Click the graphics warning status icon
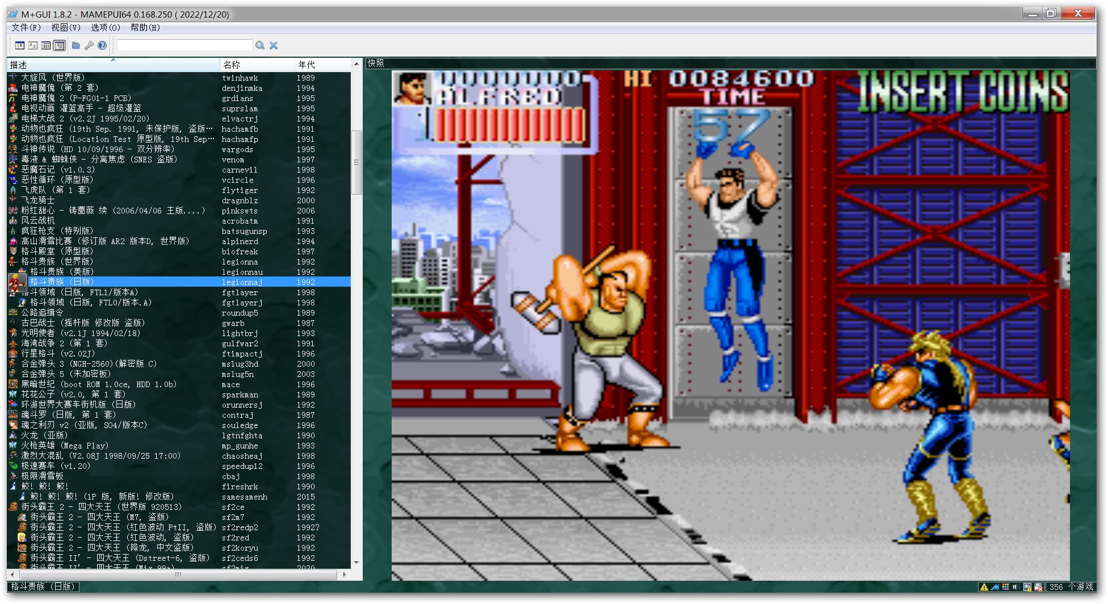The image size is (1108, 604). tap(1027, 587)
